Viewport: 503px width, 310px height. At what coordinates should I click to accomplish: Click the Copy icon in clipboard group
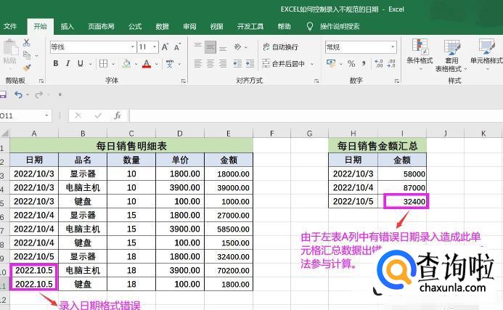[27, 55]
